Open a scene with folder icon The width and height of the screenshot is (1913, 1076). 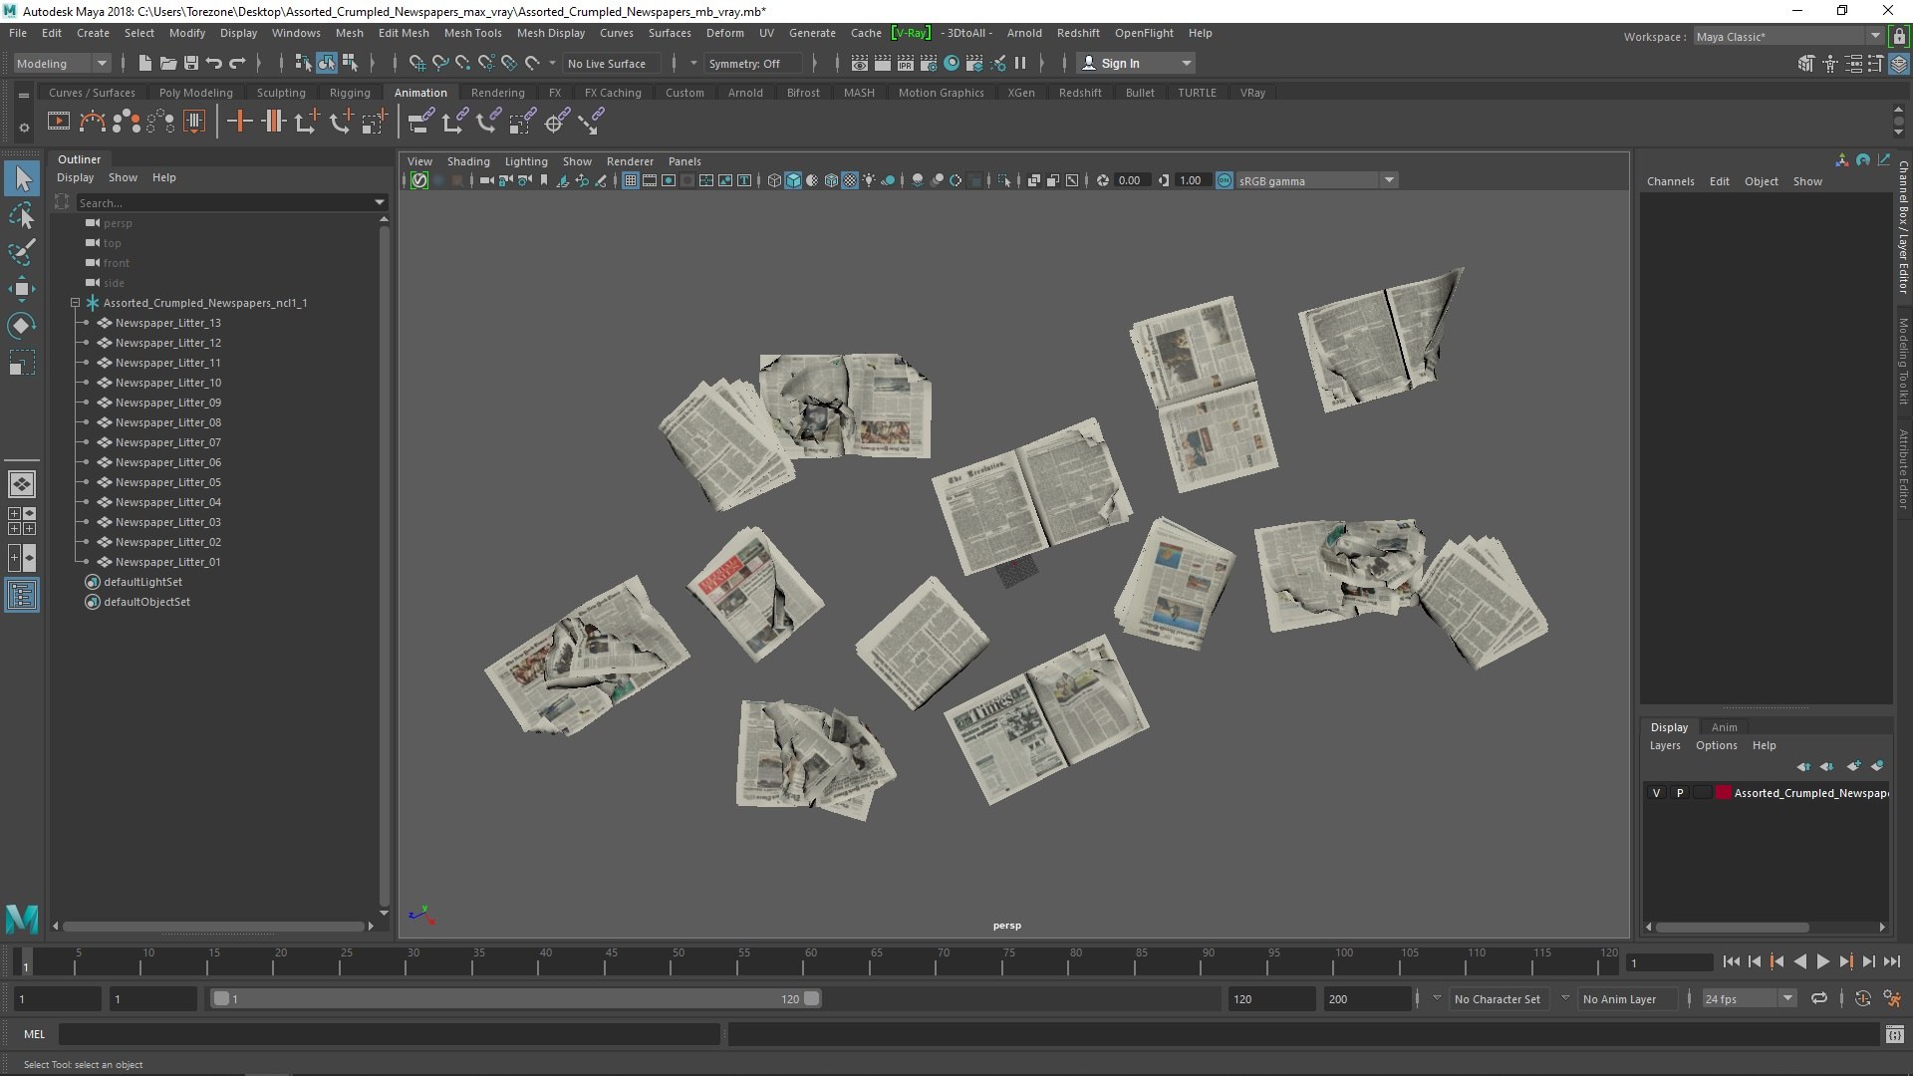coord(168,63)
